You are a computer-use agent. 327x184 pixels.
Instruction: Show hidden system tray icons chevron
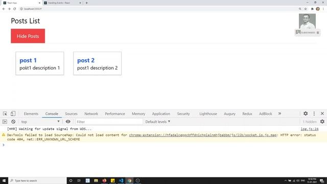[285, 180]
